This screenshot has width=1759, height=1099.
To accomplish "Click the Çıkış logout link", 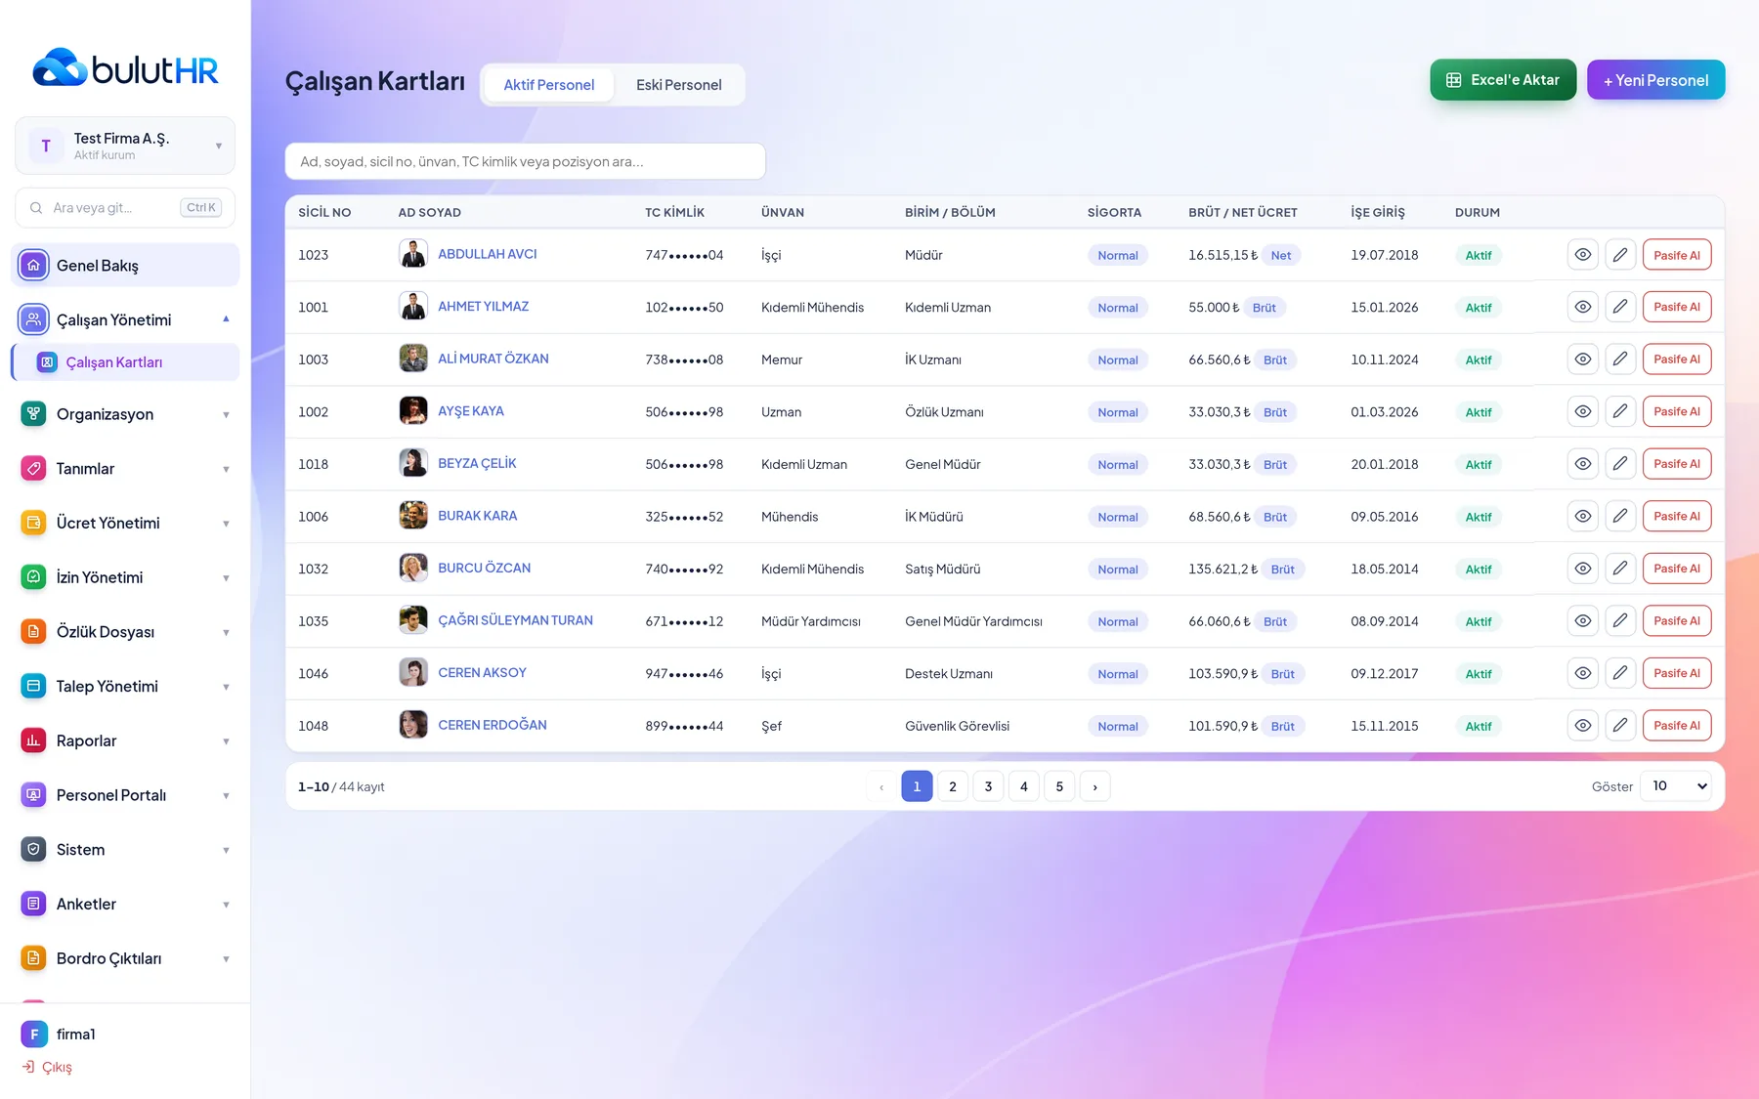I will click(x=47, y=1067).
